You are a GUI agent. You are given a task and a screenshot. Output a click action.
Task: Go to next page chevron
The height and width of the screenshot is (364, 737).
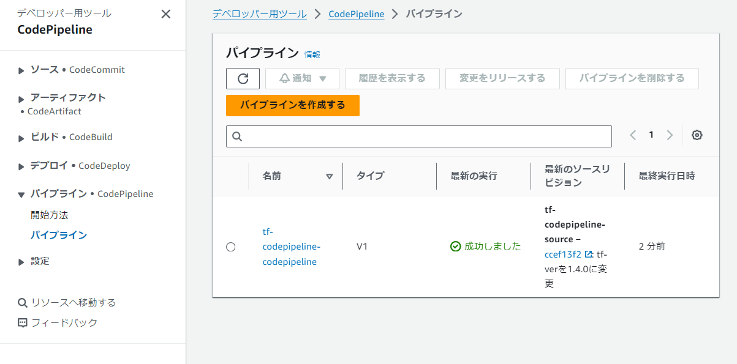coord(670,135)
